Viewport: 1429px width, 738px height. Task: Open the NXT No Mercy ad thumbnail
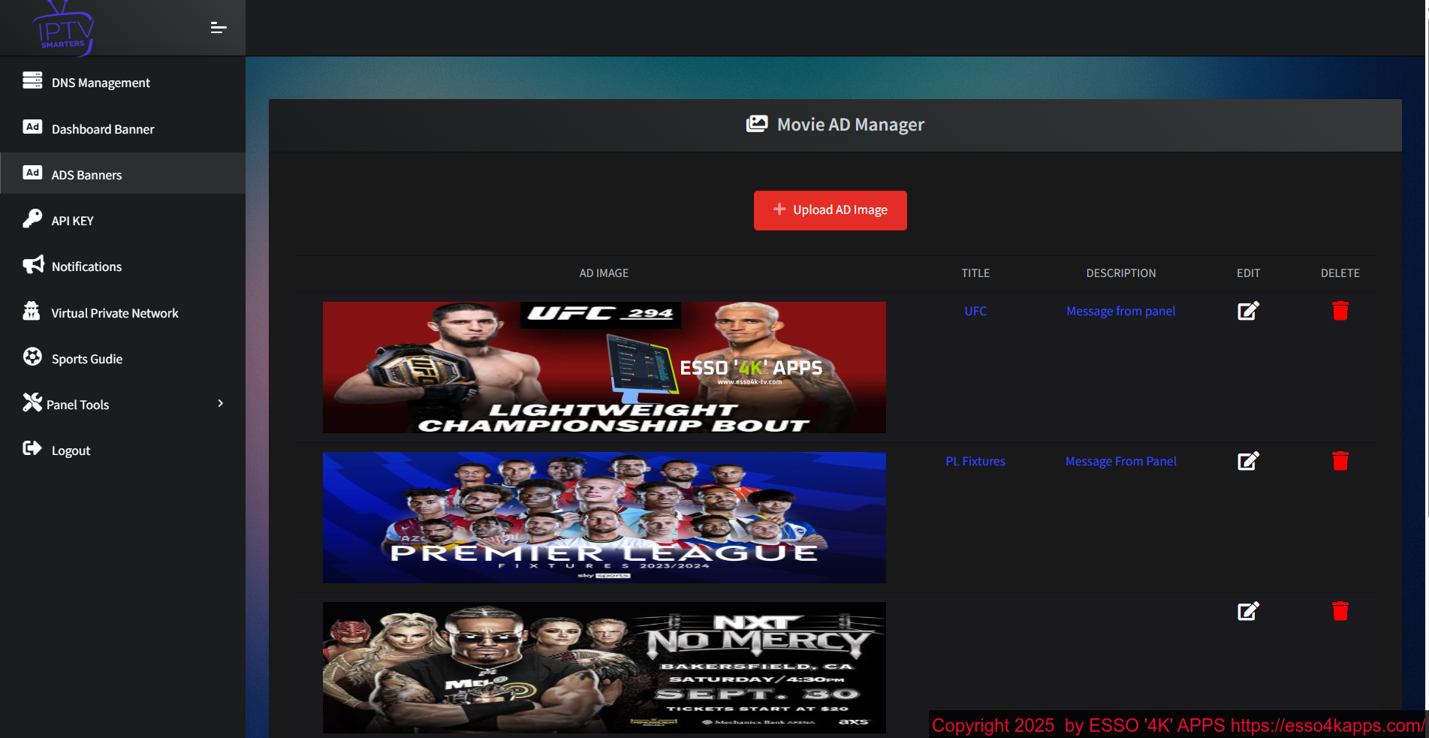click(604, 667)
